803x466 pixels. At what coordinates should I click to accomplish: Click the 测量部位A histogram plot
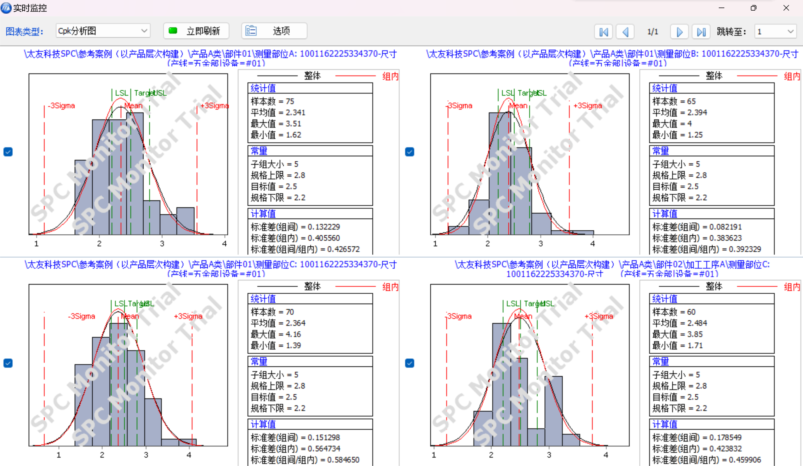[x=128, y=154]
